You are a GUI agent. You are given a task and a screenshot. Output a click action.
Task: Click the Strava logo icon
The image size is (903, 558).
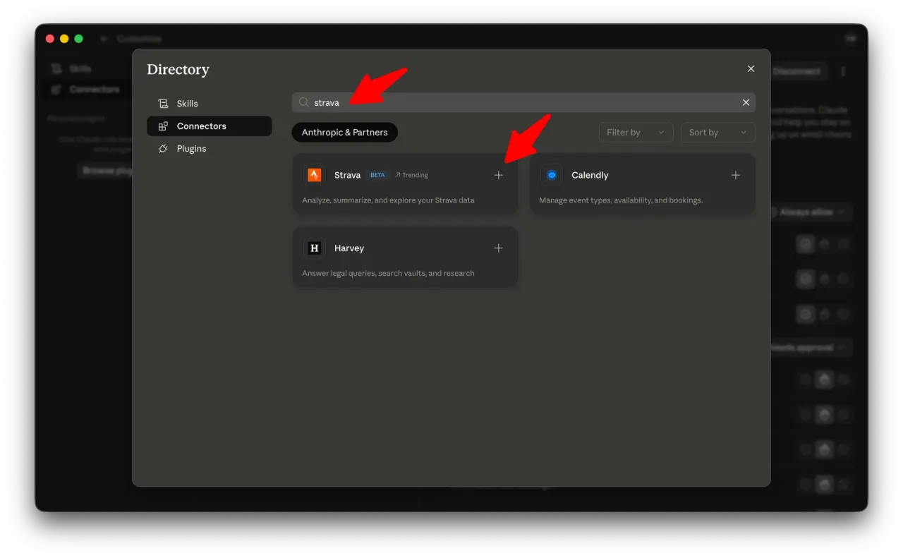[x=315, y=175]
